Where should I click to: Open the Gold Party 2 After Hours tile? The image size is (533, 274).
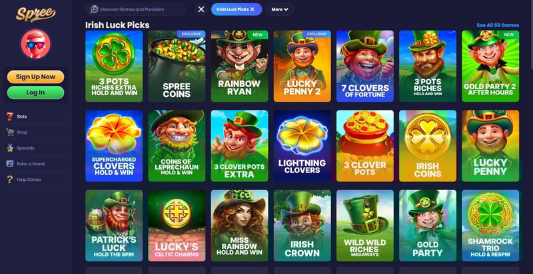coord(490,66)
